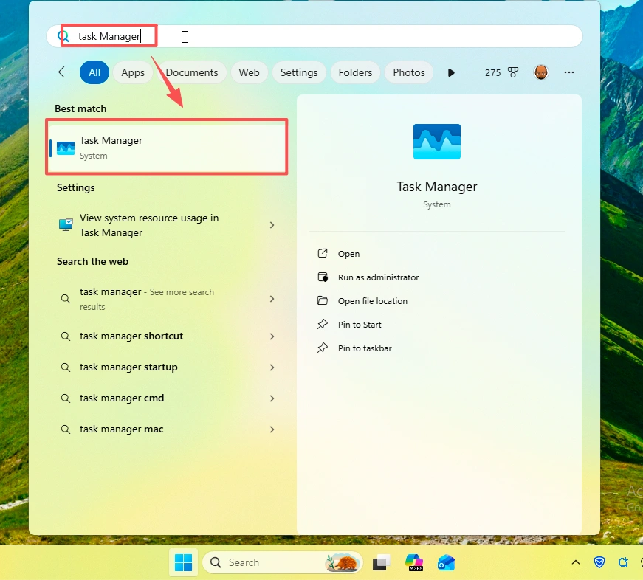The width and height of the screenshot is (643, 580).
Task: Open the Windows Start button on taskbar
Action: pos(183,562)
